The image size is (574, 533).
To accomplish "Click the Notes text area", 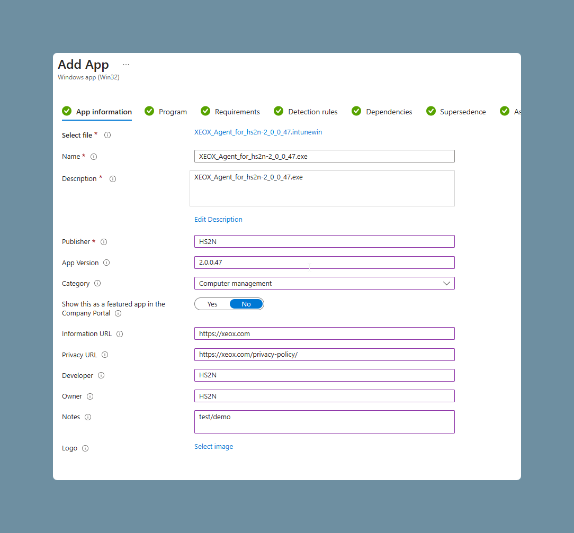I will click(325, 422).
